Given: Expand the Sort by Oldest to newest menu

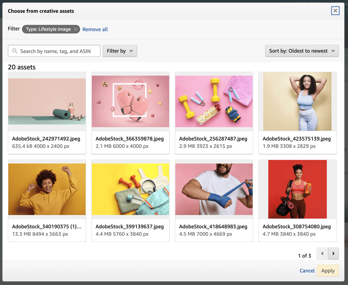Looking at the screenshot, I should click(x=302, y=51).
